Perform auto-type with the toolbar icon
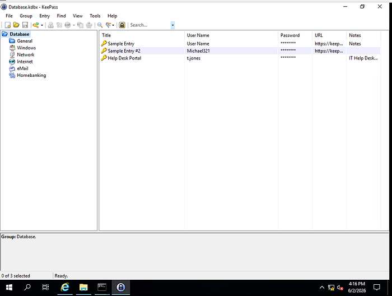392x296 pixels. click(89, 25)
